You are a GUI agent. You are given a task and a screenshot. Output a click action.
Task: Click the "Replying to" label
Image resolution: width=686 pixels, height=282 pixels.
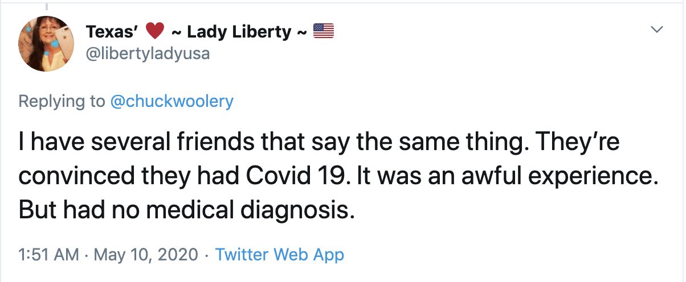(62, 101)
